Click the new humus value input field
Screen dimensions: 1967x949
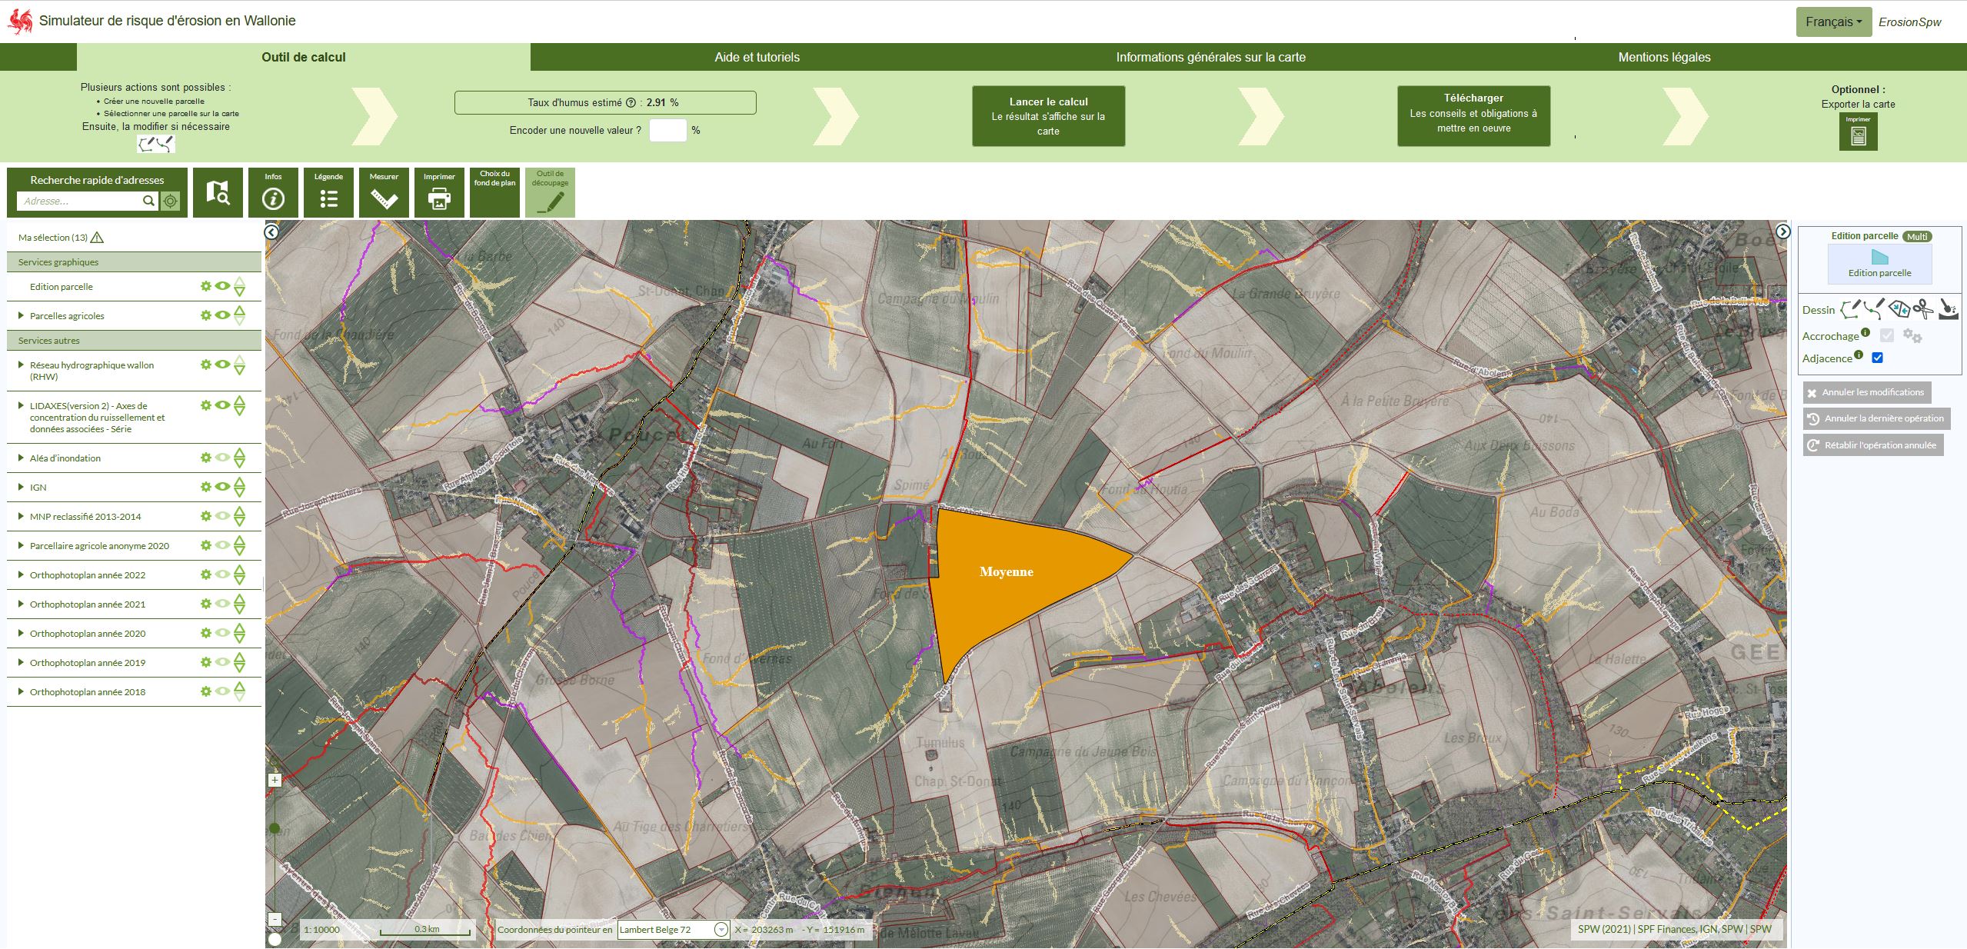pos(667,130)
